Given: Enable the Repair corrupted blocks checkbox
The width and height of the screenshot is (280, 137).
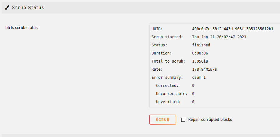Looking at the screenshot, I should tap(183, 120).
